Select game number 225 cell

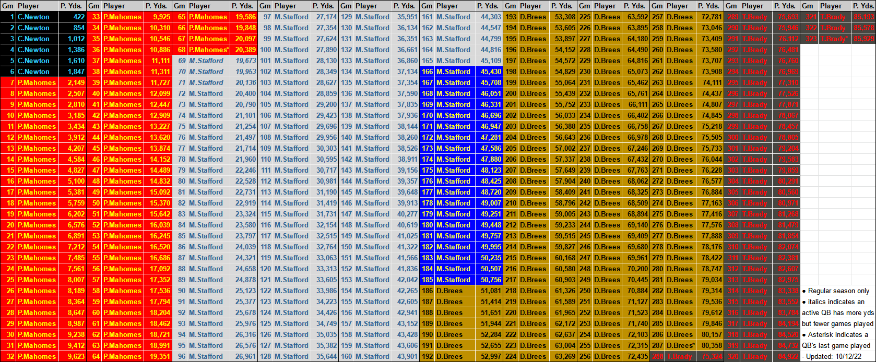click(585, 17)
